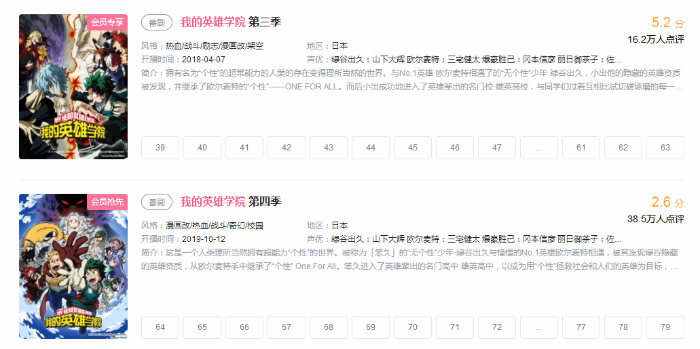The height and width of the screenshot is (349, 700).
Task: Play episode 42
Action: coord(287,148)
